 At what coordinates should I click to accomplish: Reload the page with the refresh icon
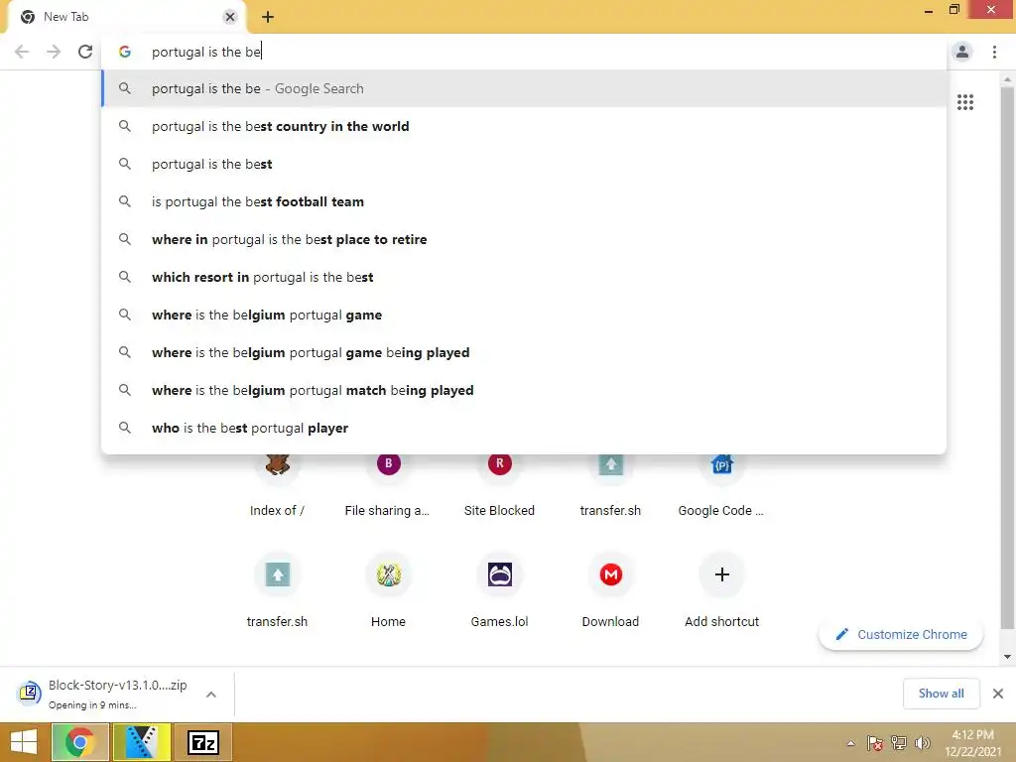(x=85, y=52)
